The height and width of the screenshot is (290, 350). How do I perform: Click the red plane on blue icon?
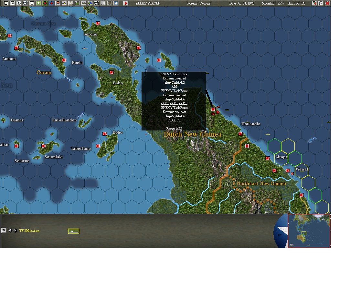point(51,3)
